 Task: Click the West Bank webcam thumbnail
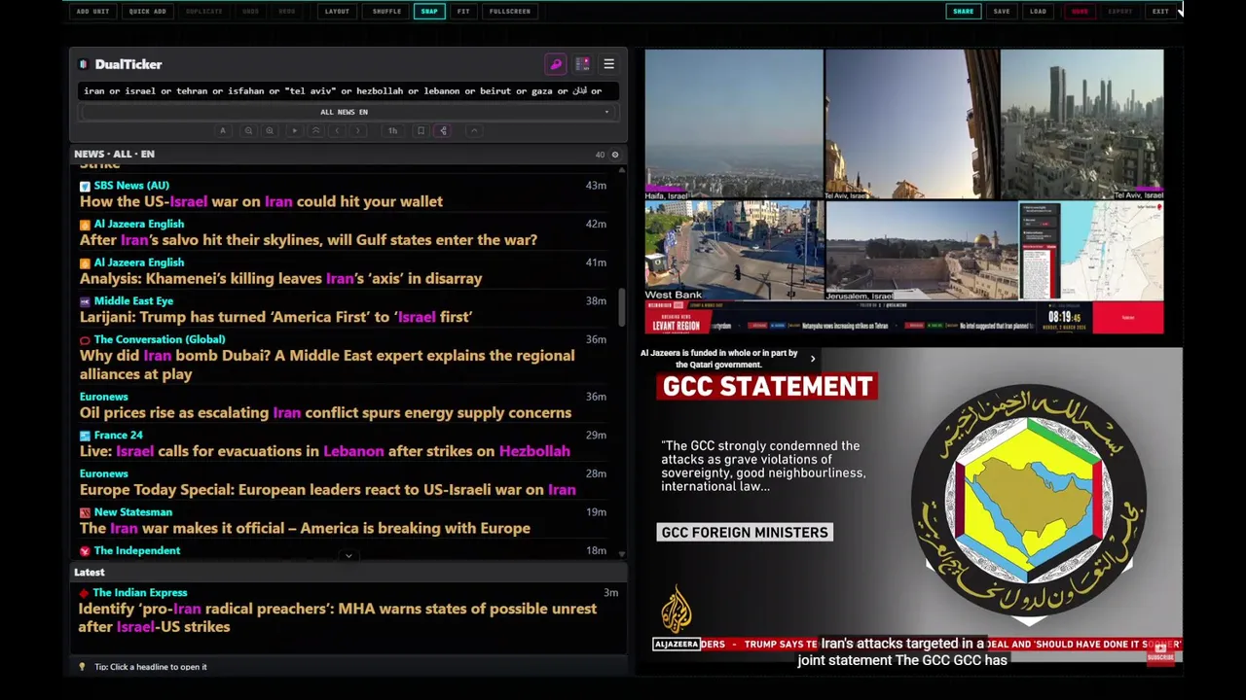(733, 252)
